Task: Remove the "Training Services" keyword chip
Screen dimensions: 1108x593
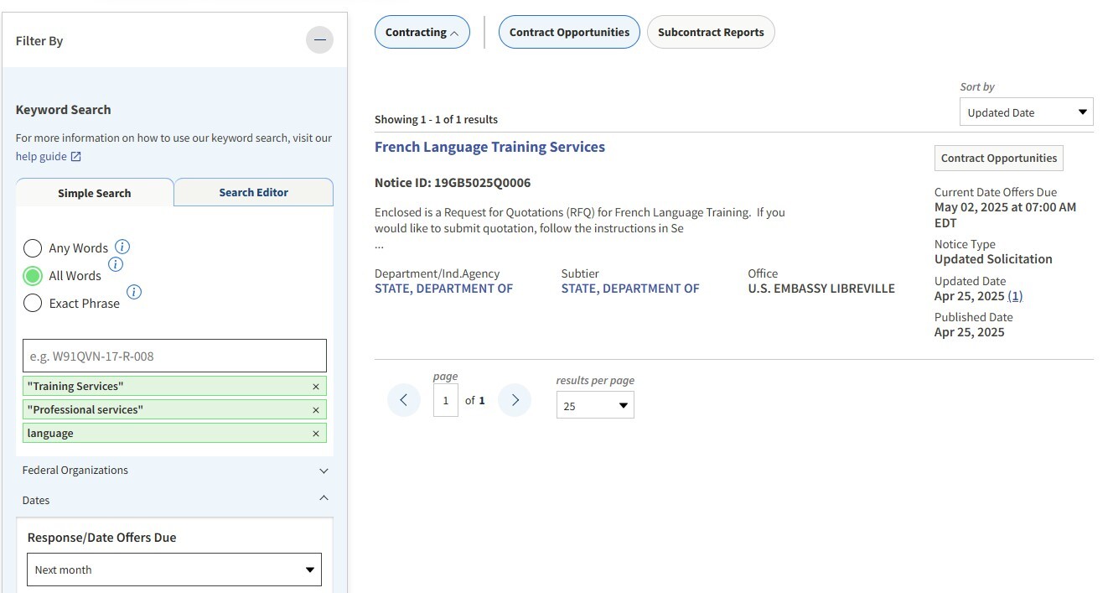Action: click(x=315, y=386)
